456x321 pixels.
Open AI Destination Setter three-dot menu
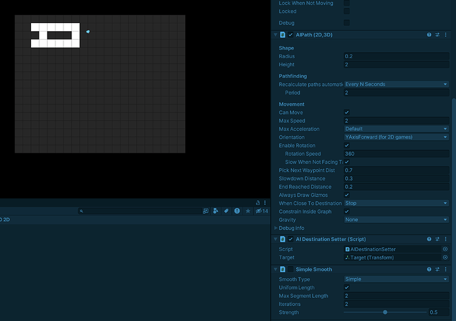(445, 239)
